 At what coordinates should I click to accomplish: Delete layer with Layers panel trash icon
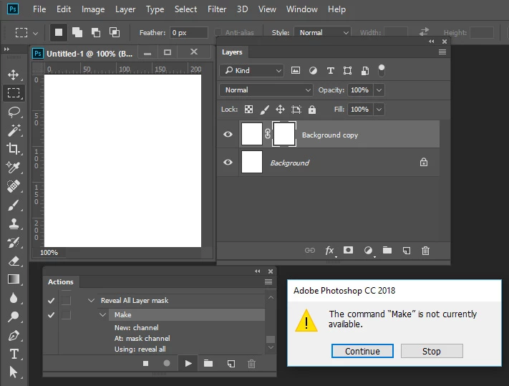(425, 251)
